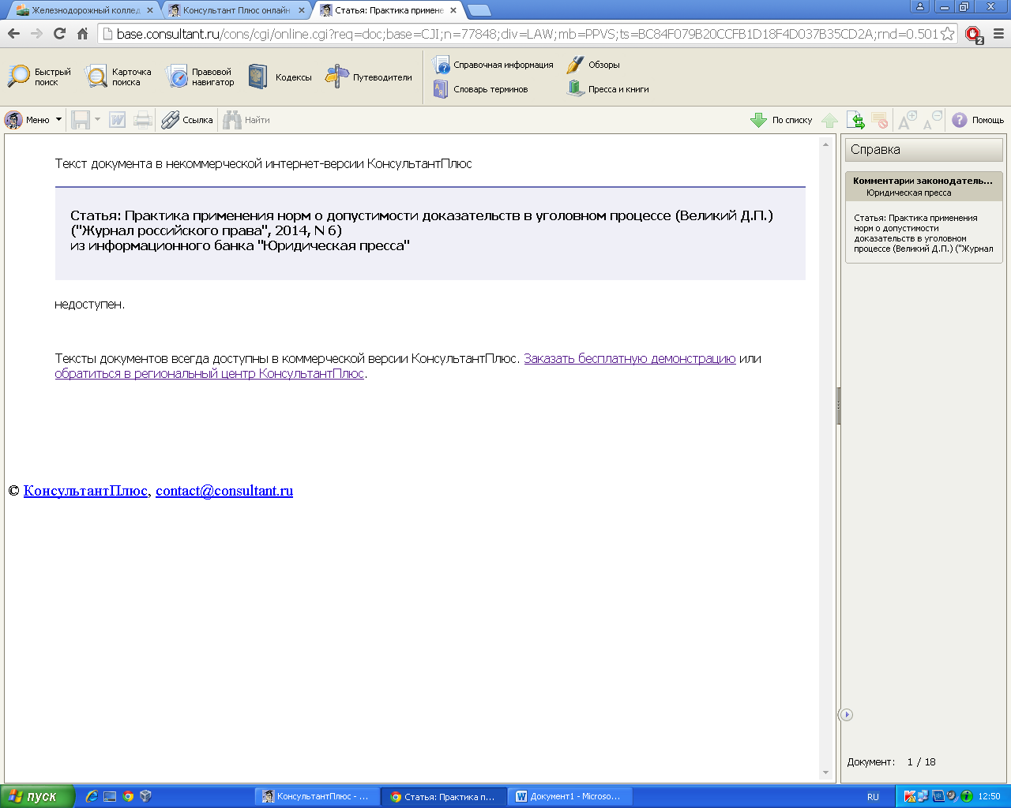This screenshot has height=808, width=1011.
Task: Click the Ссылка link tool
Action: [187, 120]
